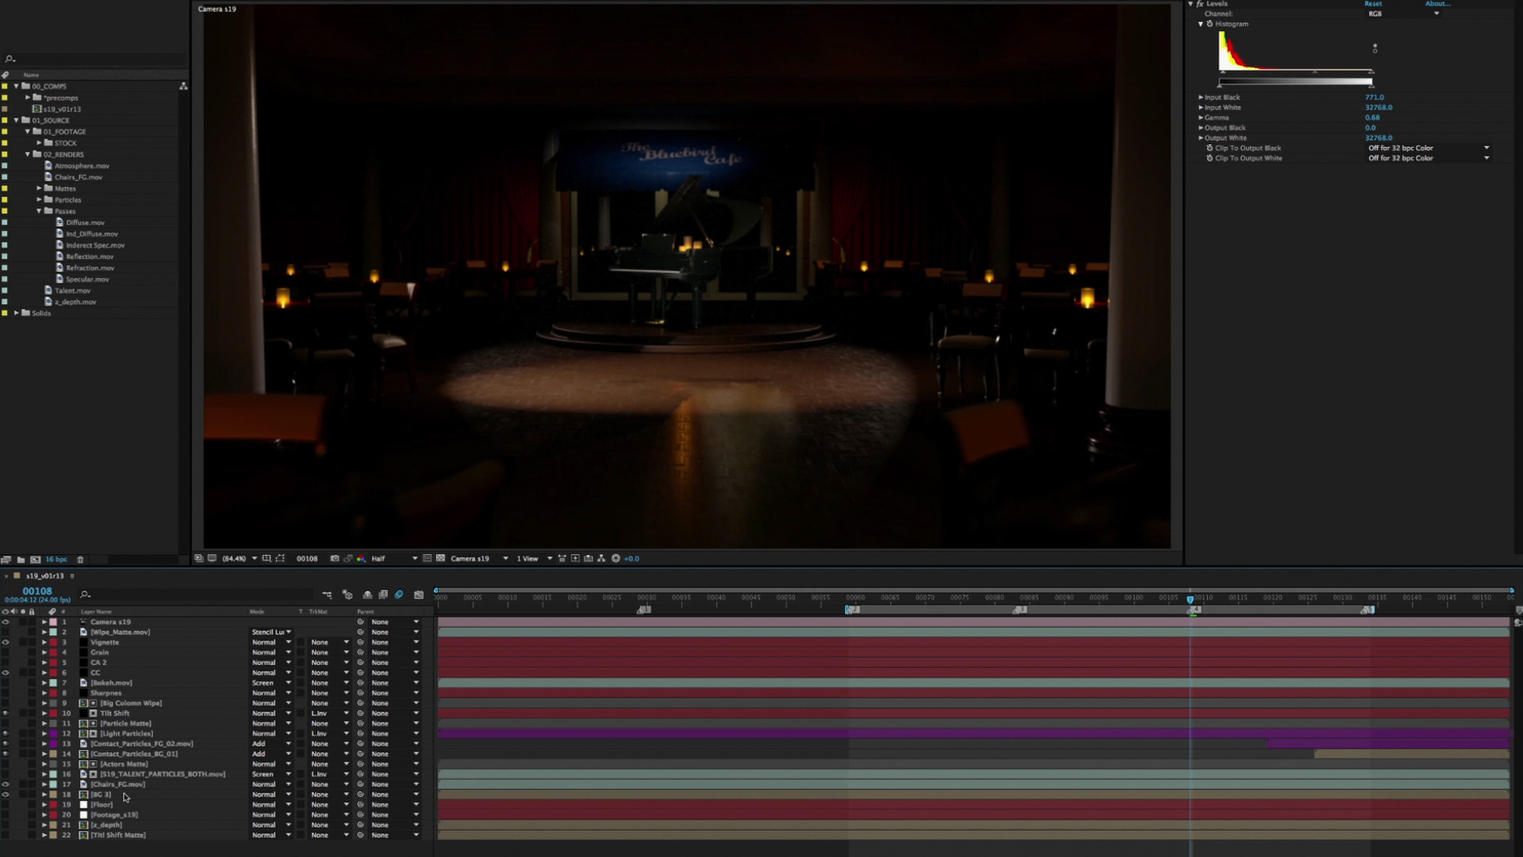The width and height of the screenshot is (1523, 857).
Task: Select the s19_v01r13 timeline tab
Action: [44, 576]
